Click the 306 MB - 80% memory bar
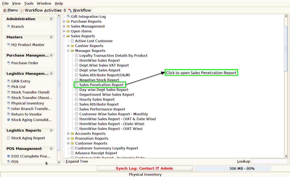 pos(233,169)
